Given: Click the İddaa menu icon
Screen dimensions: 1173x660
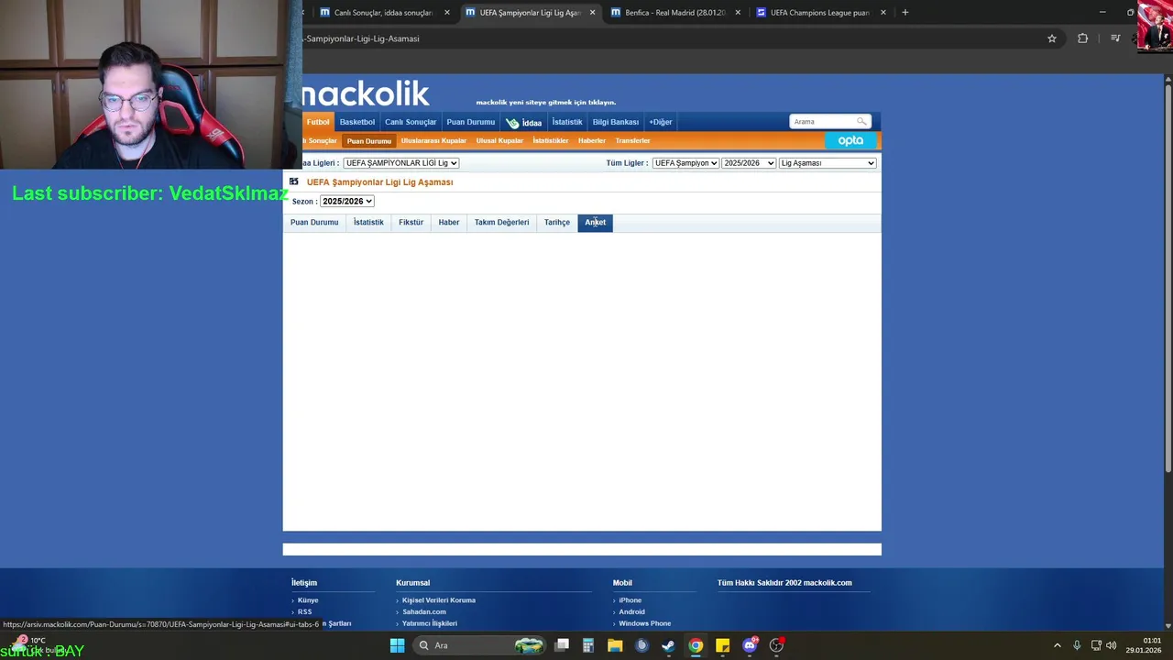Looking at the screenshot, I should tap(512, 122).
